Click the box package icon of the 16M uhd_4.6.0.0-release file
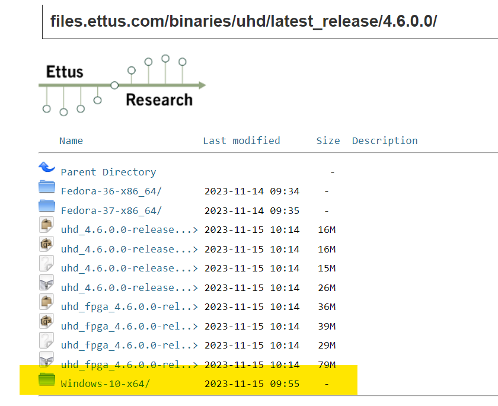The image size is (498, 406). click(x=46, y=225)
